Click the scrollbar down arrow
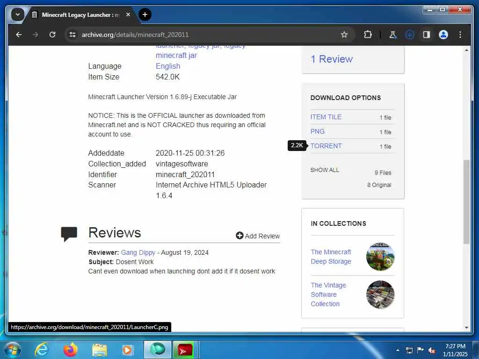The height and width of the screenshot is (359, 479). coord(466,328)
